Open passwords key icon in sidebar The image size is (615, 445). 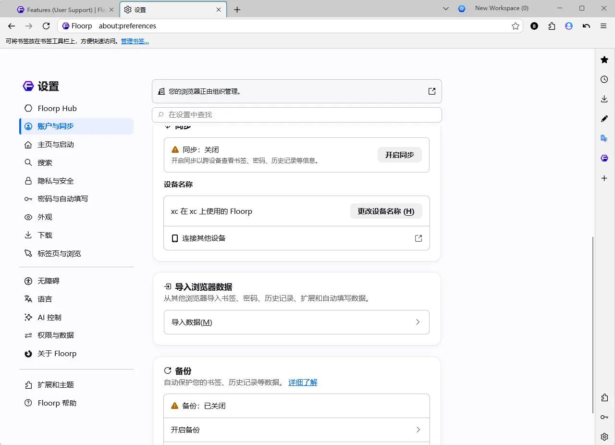click(604, 417)
